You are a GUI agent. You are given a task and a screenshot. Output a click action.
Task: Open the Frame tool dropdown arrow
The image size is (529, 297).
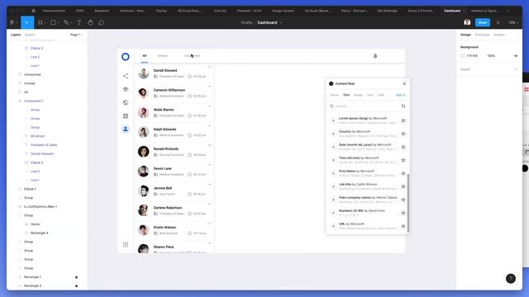pyautogui.click(x=45, y=23)
